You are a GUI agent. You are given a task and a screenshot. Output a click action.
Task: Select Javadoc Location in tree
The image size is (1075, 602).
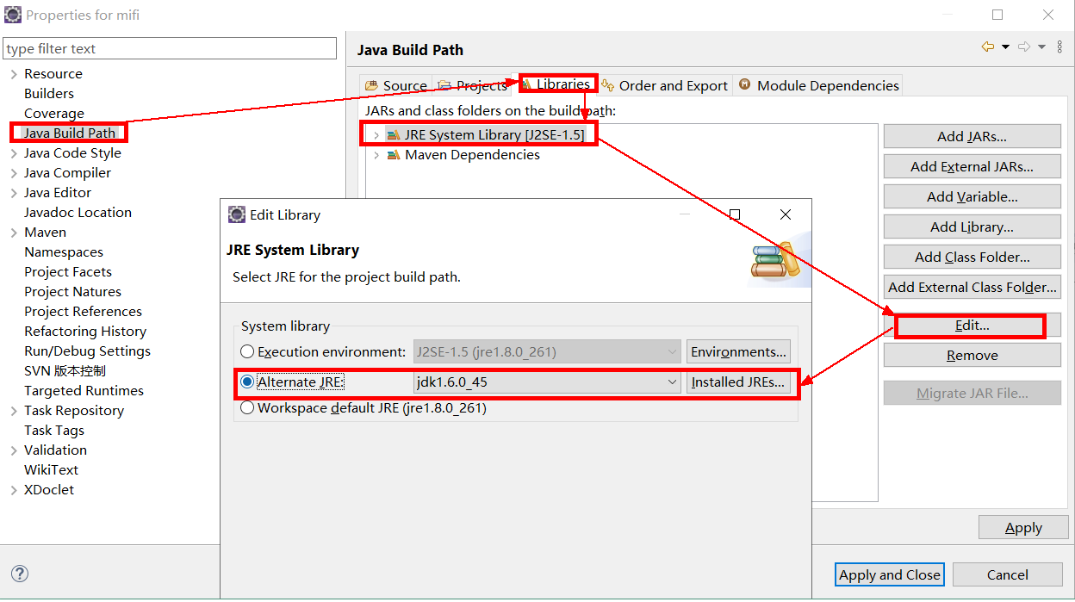point(78,213)
